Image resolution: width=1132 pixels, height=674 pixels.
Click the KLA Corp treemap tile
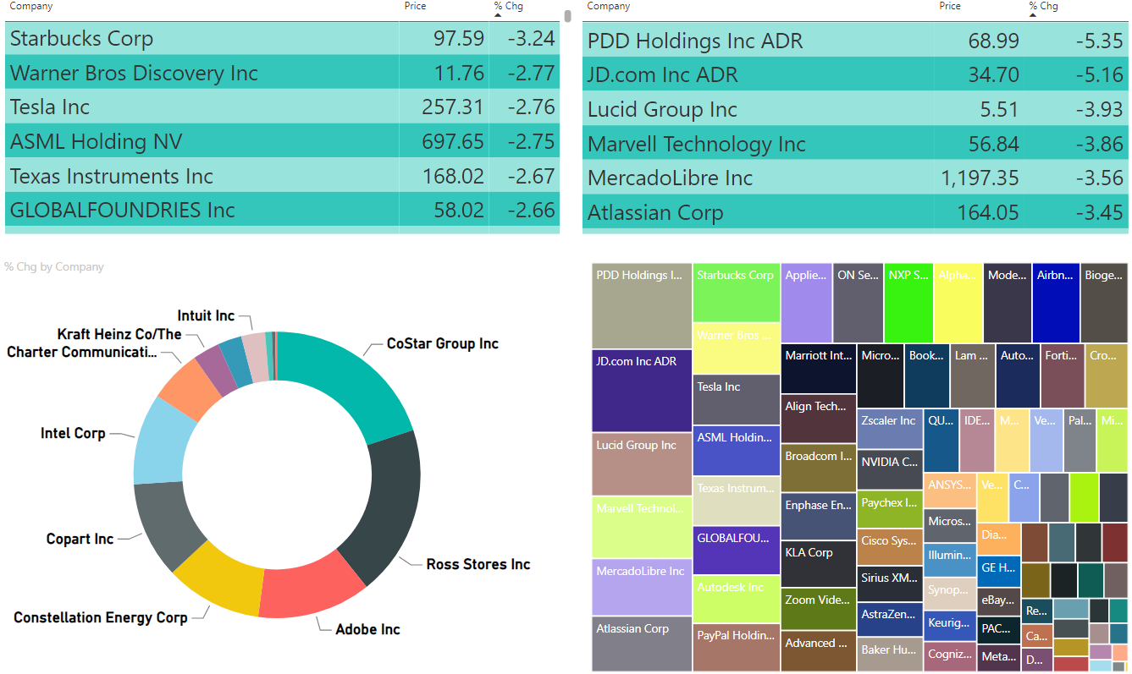(818, 564)
